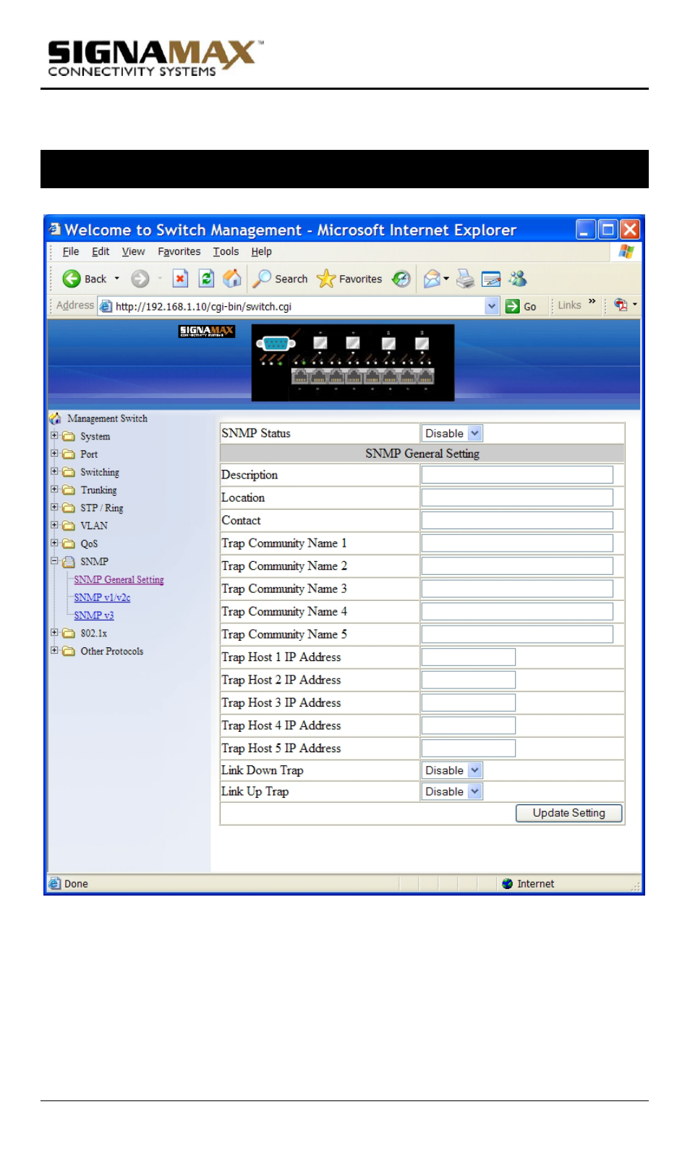Click the Home icon in toolbar
690x1162 pixels.
tap(232, 279)
